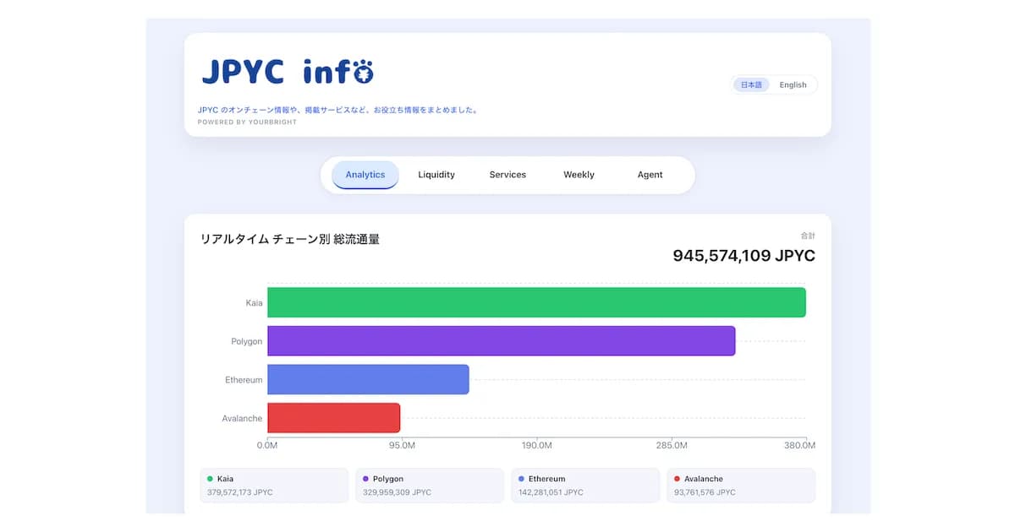Select the Ethereum legend card
The height and width of the screenshot is (532, 1015).
click(x=585, y=486)
